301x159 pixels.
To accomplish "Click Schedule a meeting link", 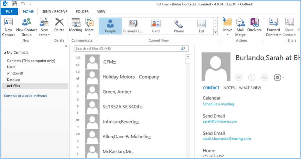I will click(218, 104).
